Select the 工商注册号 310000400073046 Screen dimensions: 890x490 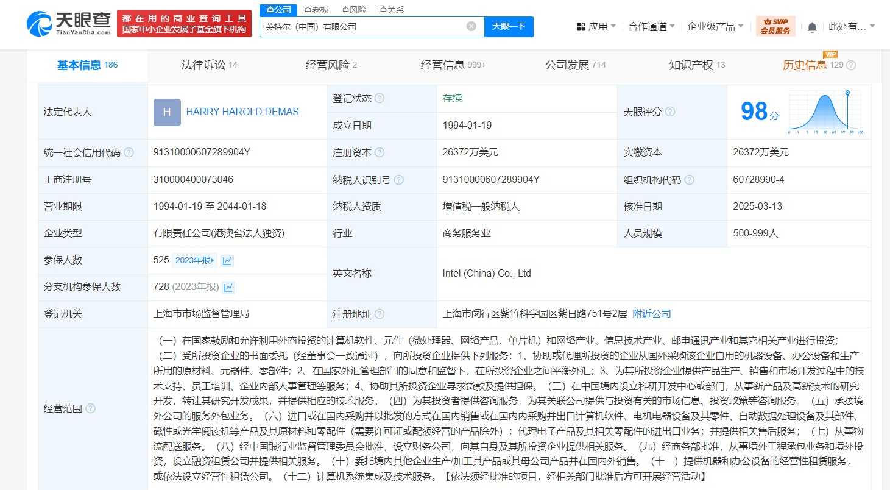coord(194,180)
